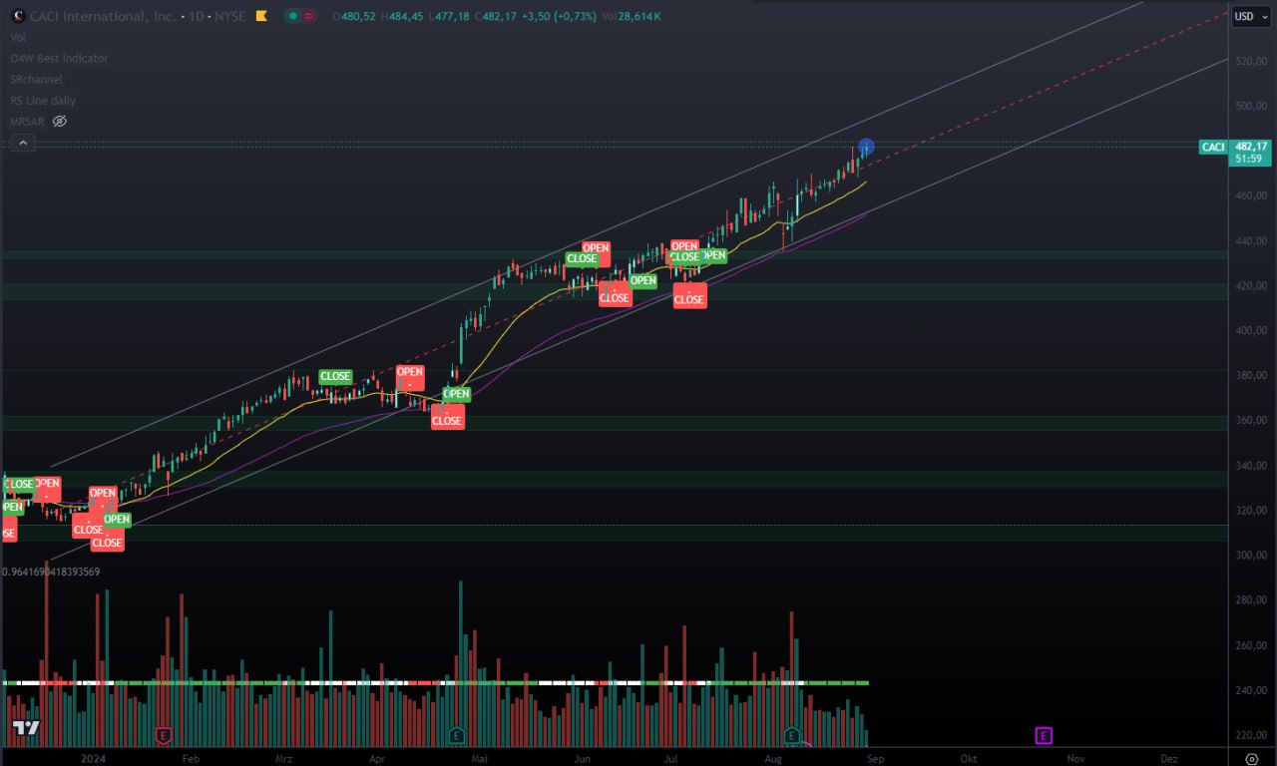Click the CACI price label on price axis
1277x766 pixels.
(x=1213, y=148)
